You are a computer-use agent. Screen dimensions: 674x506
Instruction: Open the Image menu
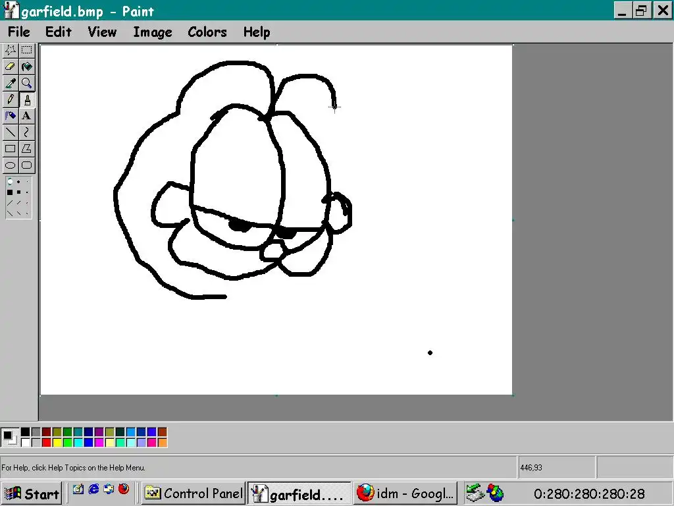coord(153,32)
